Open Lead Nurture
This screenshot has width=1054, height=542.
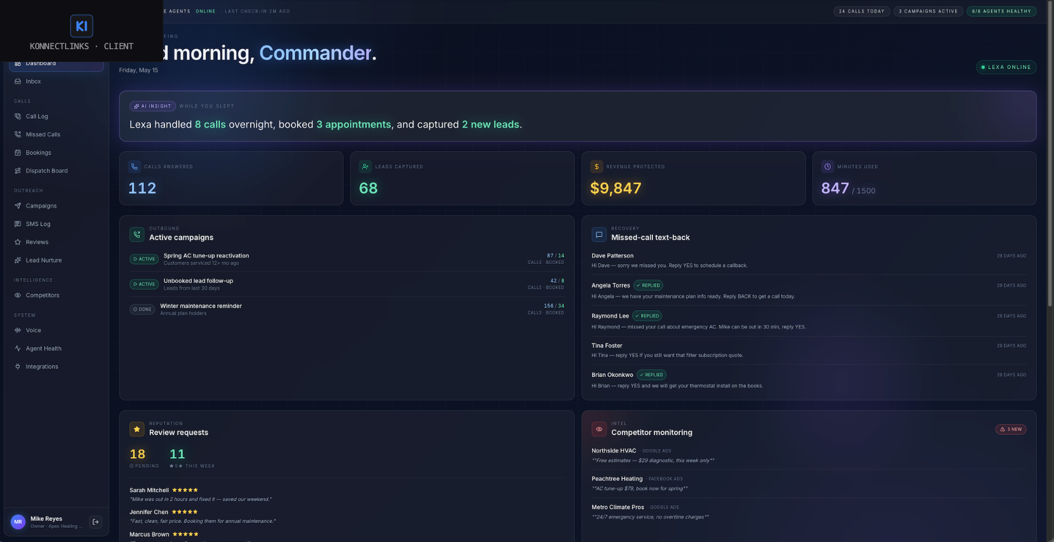coord(56,260)
